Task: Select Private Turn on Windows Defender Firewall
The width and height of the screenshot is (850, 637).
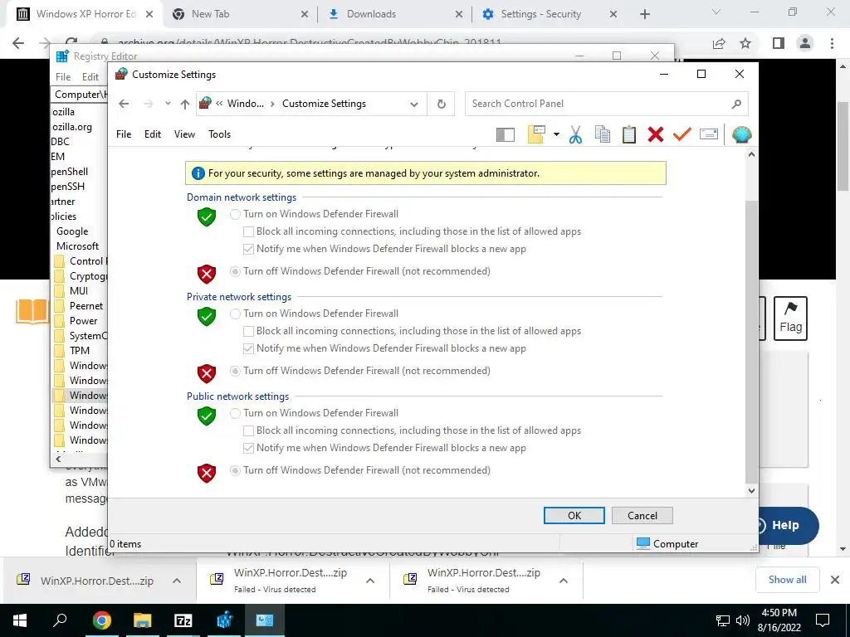Action: (235, 314)
